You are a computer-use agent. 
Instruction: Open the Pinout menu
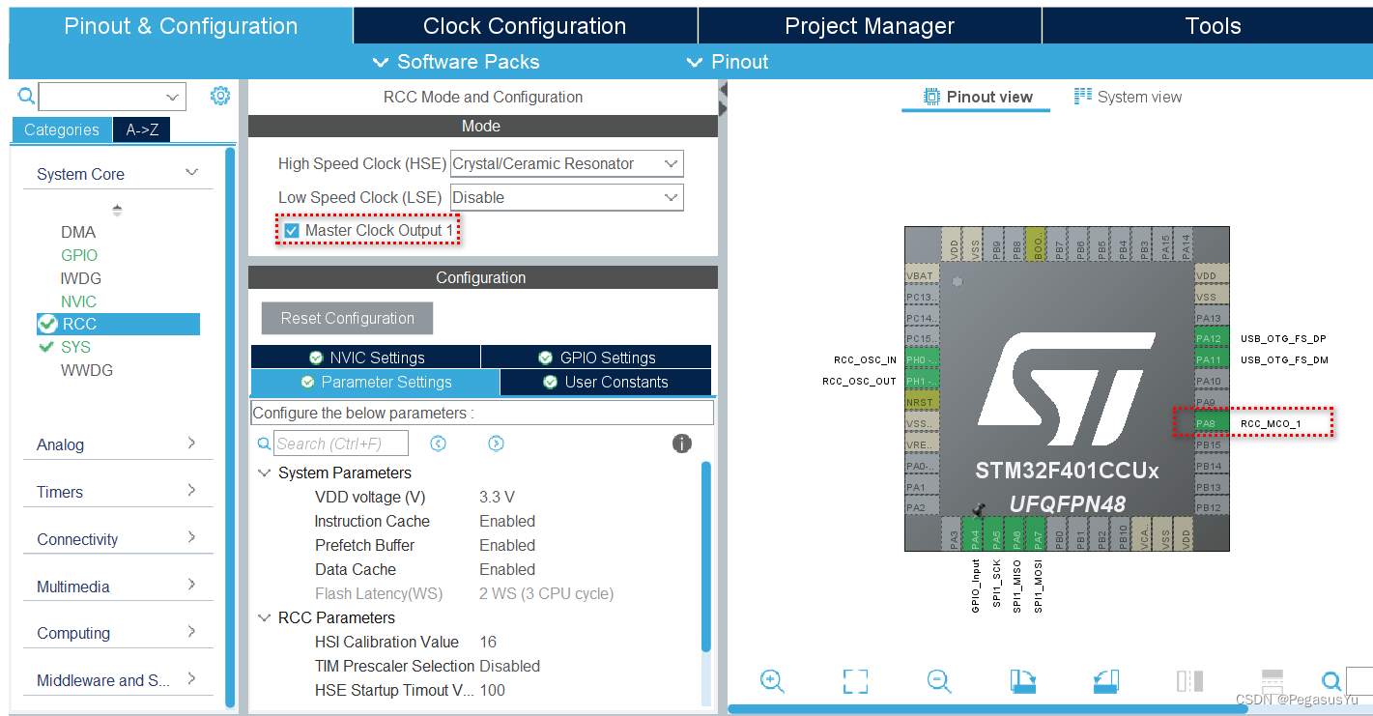click(x=728, y=62)
